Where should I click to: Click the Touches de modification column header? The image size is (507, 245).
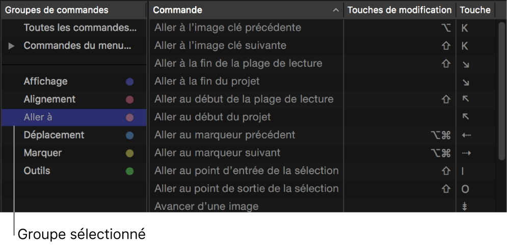pos(399,10)
